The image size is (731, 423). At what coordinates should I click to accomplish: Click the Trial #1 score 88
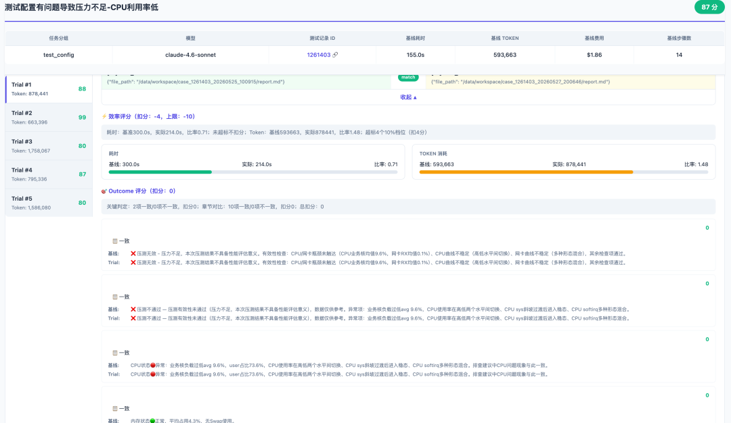(82, 89)
